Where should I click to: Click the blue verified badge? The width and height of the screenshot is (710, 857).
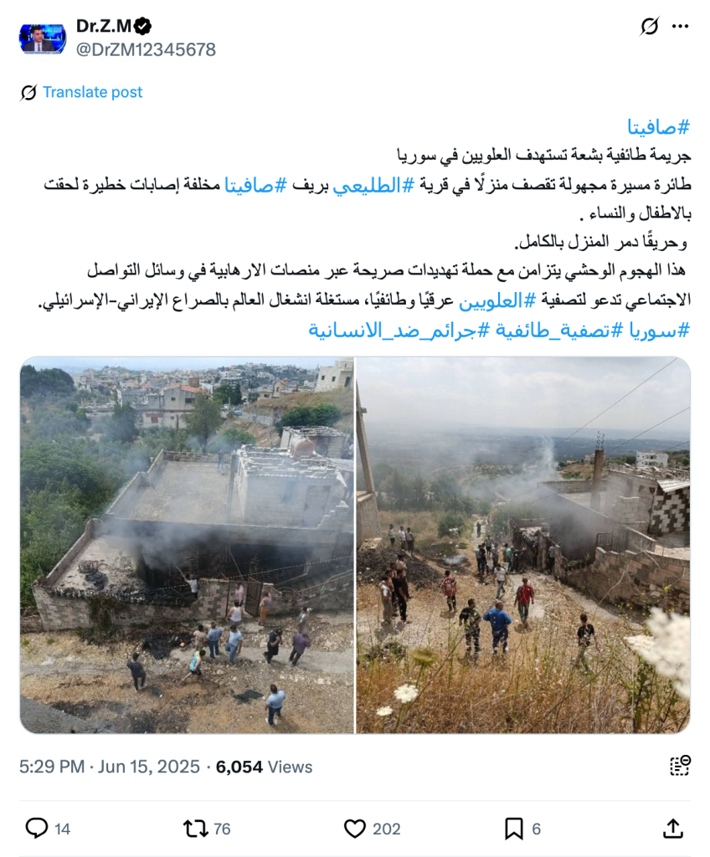point(143,26)
